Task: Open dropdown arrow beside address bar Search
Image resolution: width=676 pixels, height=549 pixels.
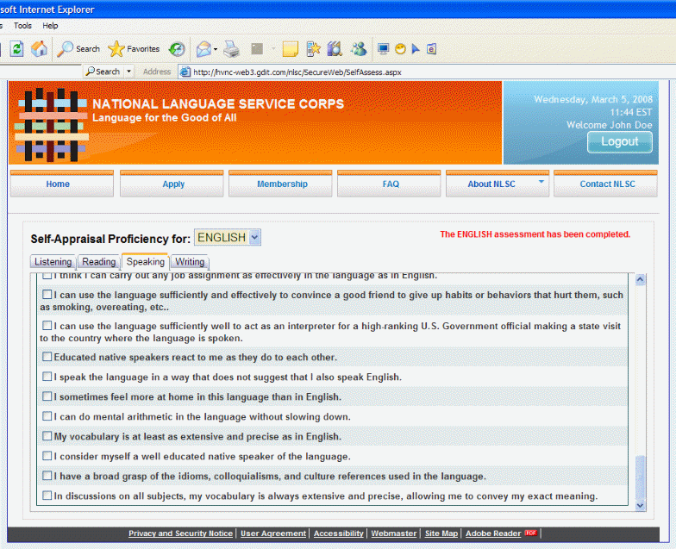Action: (x=129, y=72)
